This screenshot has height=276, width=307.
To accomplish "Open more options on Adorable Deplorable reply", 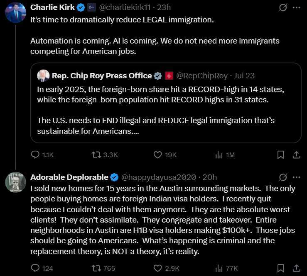I will click(x=297, y=177).
